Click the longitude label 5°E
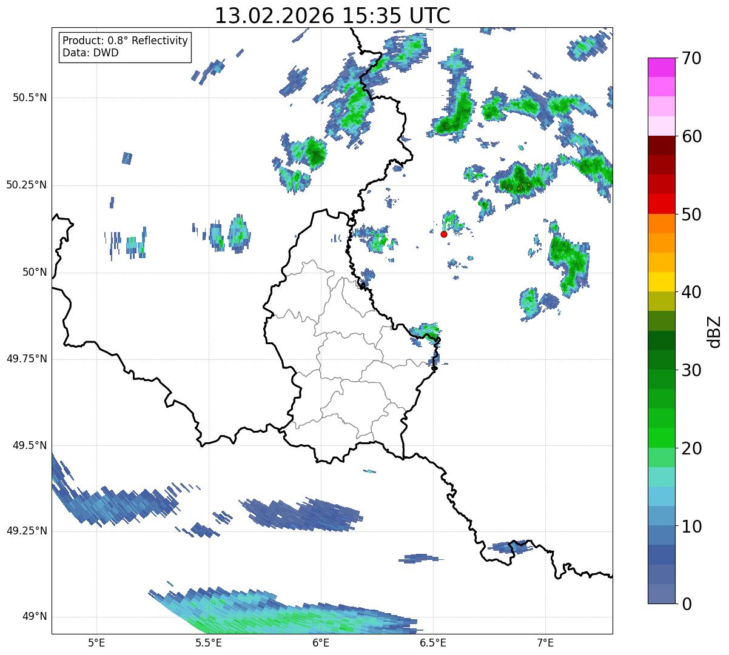This screenshot has width=729, height=655. pyautogui.click(x=96, y=643)
